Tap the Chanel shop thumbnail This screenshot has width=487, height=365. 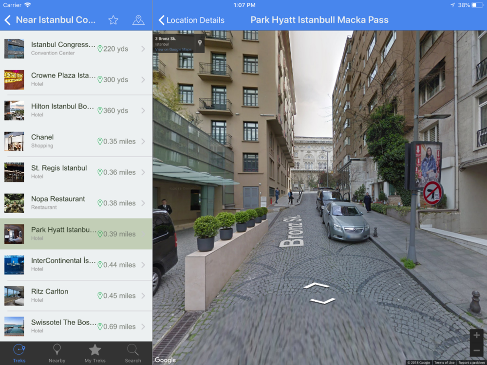coord(14,142)
